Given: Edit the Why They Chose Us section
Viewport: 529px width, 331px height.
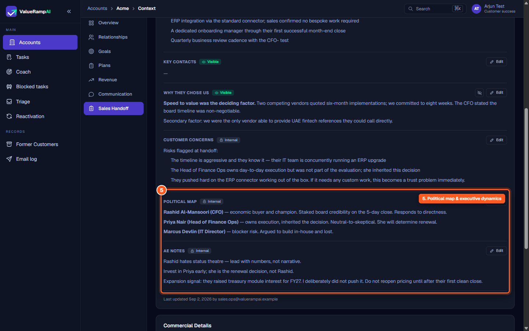Looking at the screenshot, I should coord(496,93).
